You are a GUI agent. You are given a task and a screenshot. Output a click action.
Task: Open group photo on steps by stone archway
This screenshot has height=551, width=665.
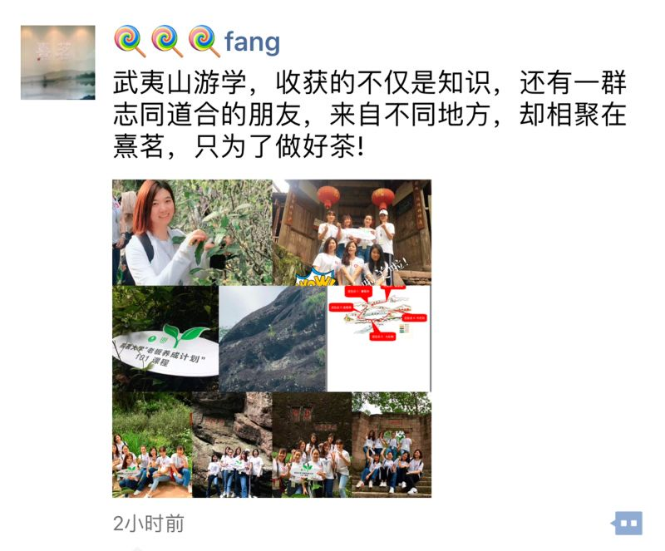pyautogui.click(x=392, y=445)
